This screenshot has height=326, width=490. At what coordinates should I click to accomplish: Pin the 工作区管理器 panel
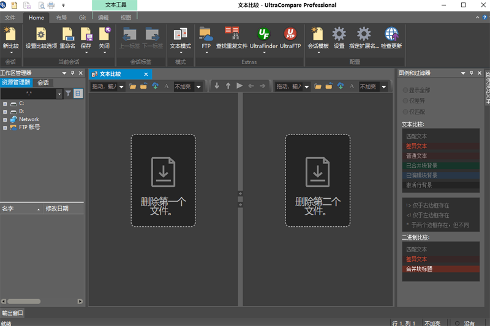click(x=72, y=73)
